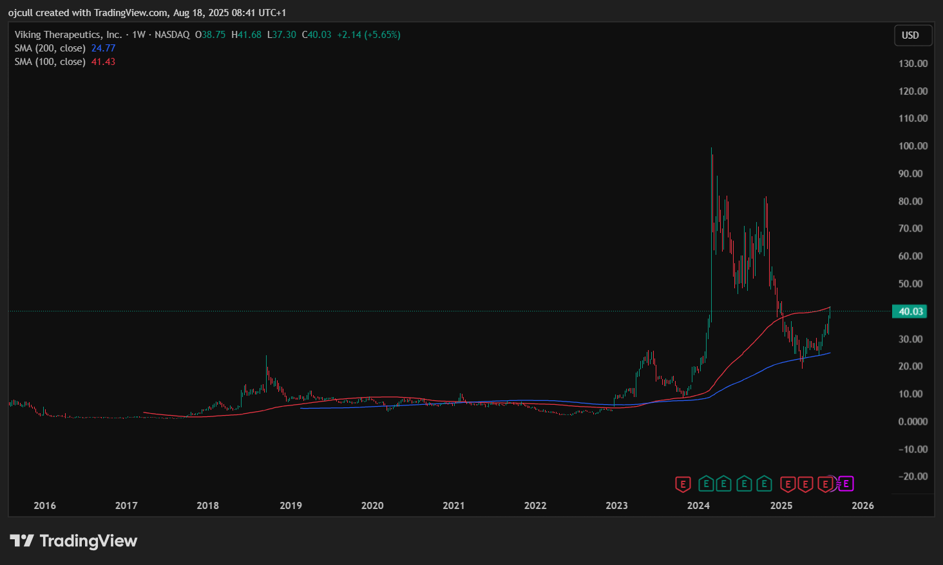Select the Viking Therapeutics, Inc. symbol title
The width and height of the screenshot is (943, 565).
(x=68, y=35)
